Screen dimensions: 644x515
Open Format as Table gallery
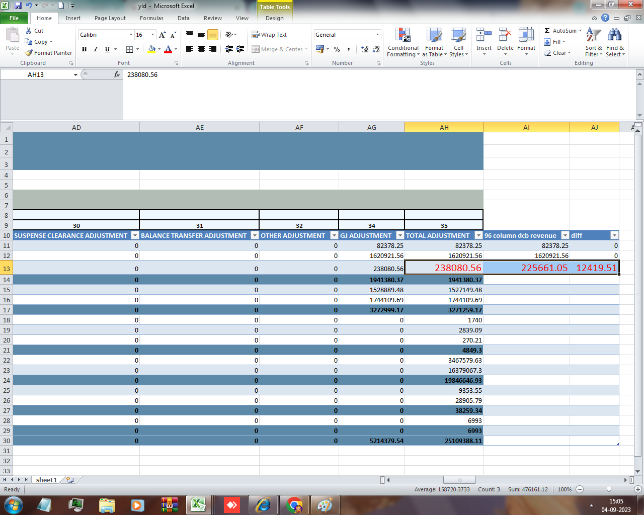tap(434, 42)
